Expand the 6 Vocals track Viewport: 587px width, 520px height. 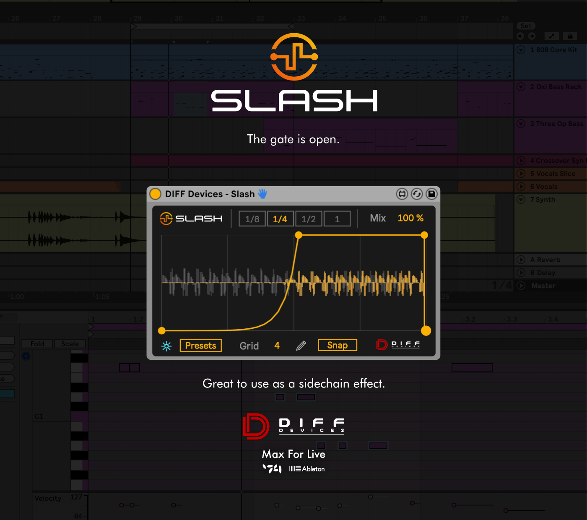coord(521,187)
